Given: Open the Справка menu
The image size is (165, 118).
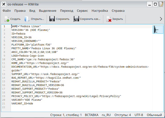Looking at the screenshot, I should [x=118, y=11].
